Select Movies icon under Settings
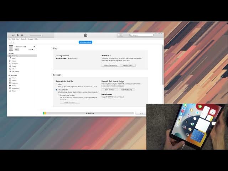The height and width of the screenshot is (171, 228). click(10, 61)
